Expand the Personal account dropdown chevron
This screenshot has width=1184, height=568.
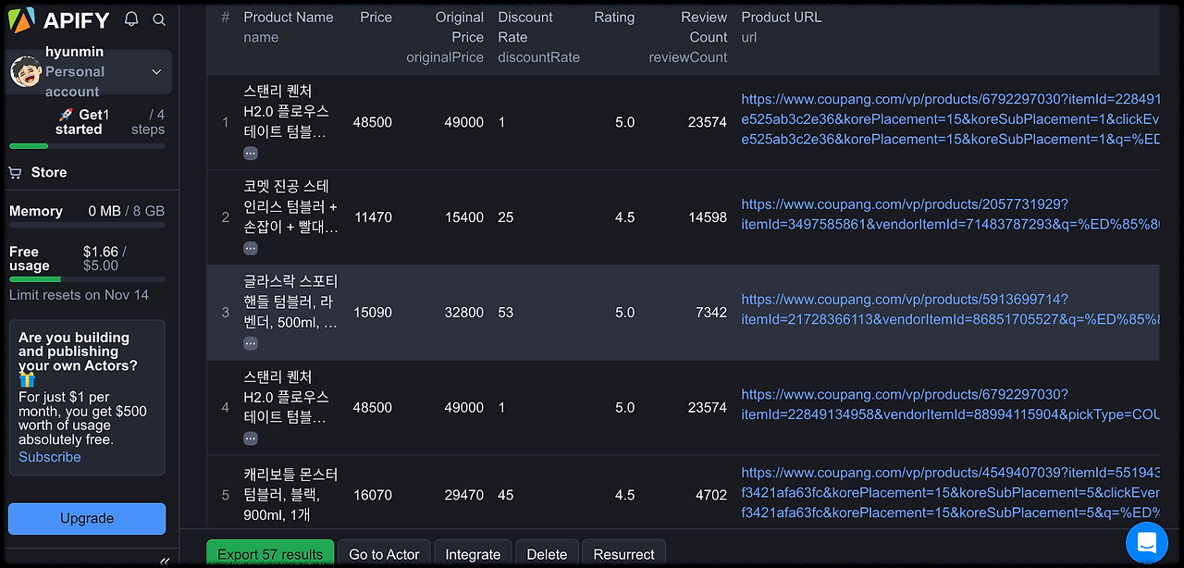click(x=156, y=72)
